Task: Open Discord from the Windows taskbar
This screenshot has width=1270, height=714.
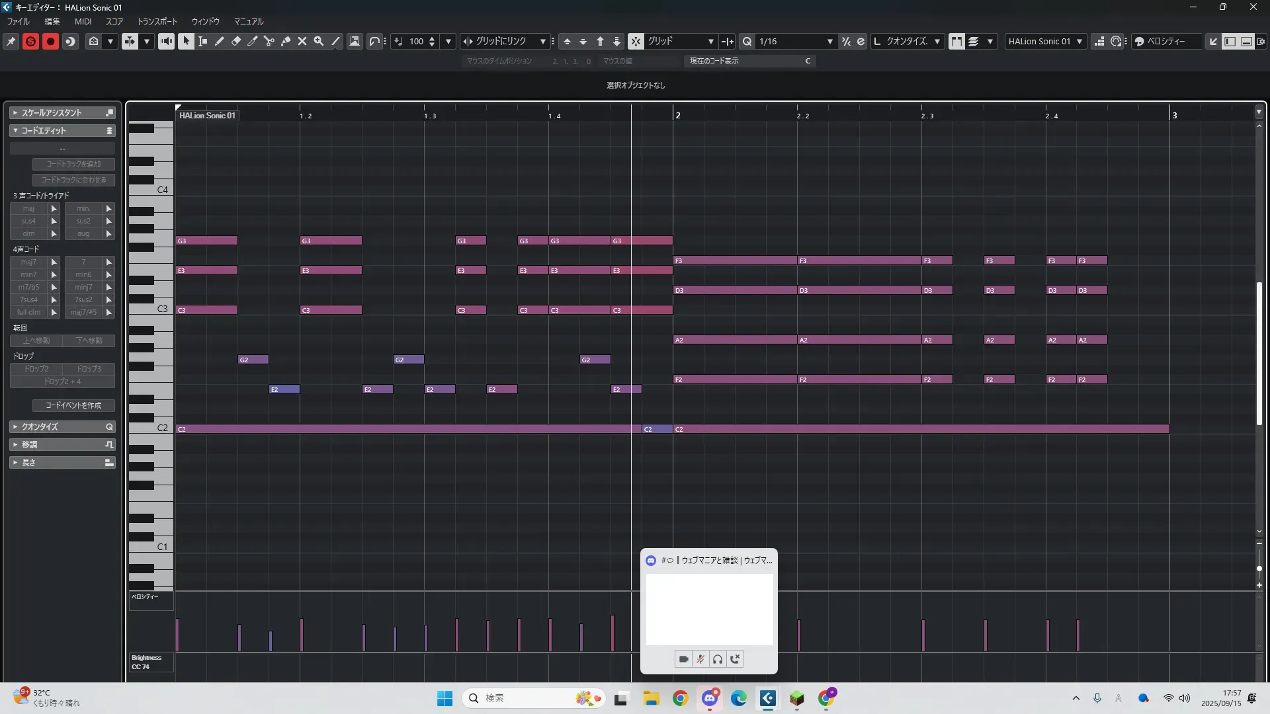Action: 710,698
